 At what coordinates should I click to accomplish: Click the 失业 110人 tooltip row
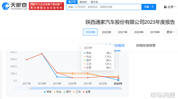pos(98,56)
